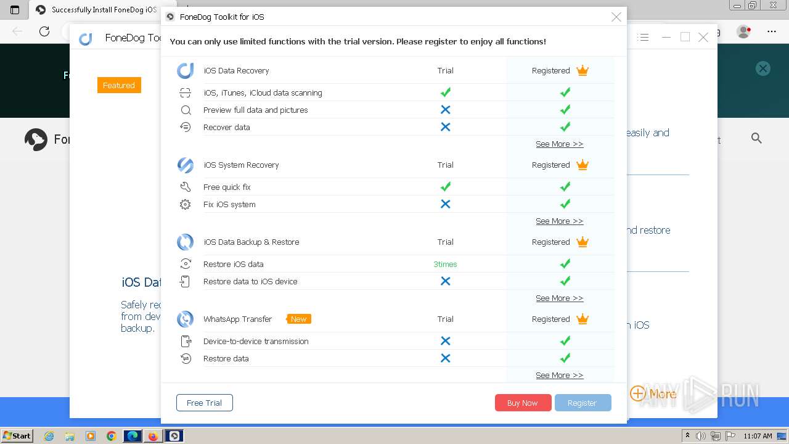Start the Free Trial
The image size is (789, 444).
pos(204,403)
